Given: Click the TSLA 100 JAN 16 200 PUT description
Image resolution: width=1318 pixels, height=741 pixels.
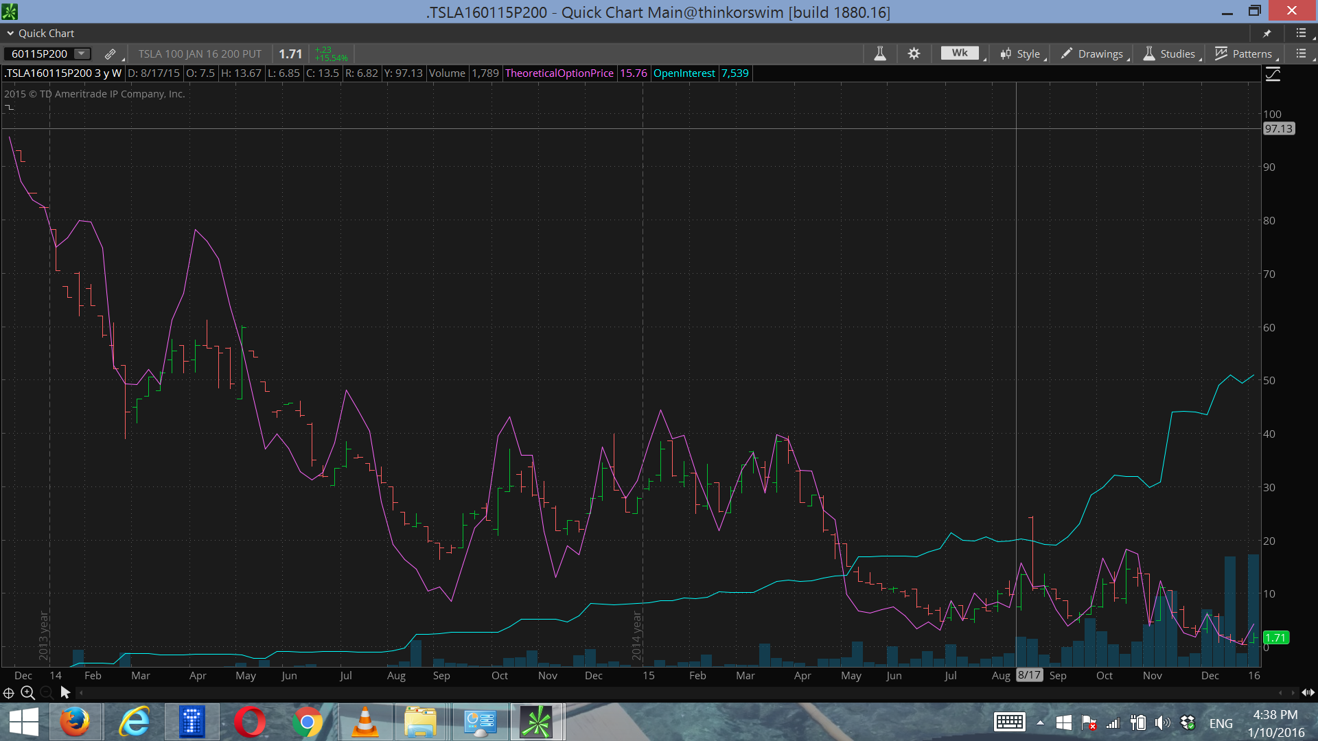Looking at the screenshot, I should pos(200,54).
